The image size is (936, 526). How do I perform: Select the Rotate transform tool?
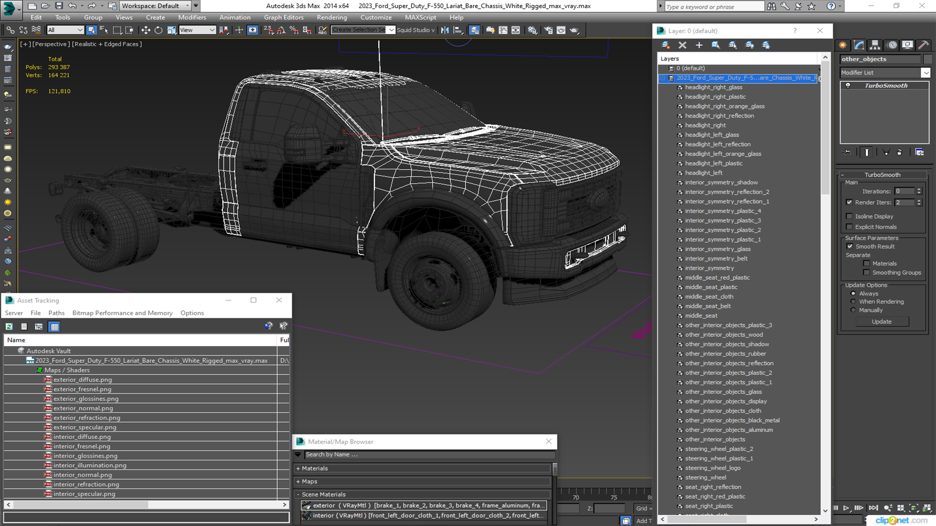(x=158, y=30)
